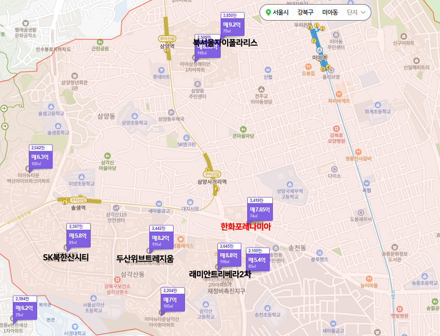440x336 pixels.
Task: Click the 솔샘역 station label
Action: click(x=78, y=207)
